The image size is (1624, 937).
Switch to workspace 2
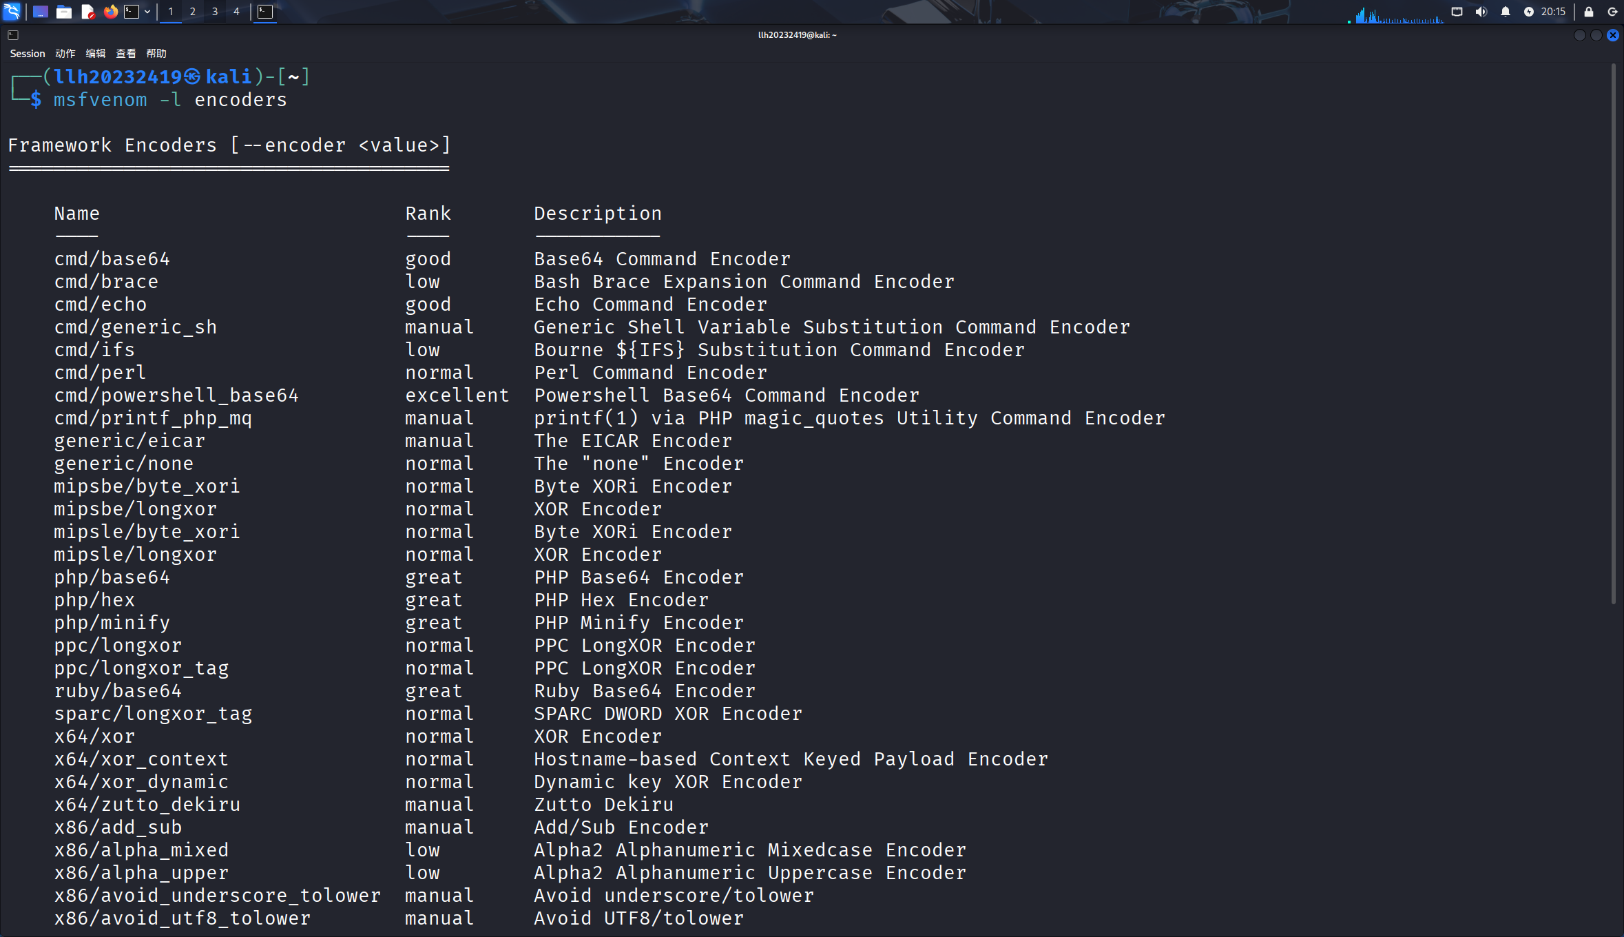pos(193,11)
